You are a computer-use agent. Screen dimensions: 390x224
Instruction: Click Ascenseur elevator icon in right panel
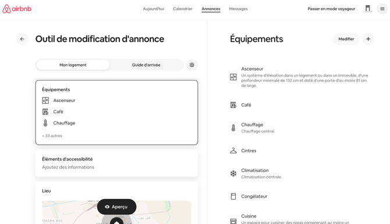233,77
